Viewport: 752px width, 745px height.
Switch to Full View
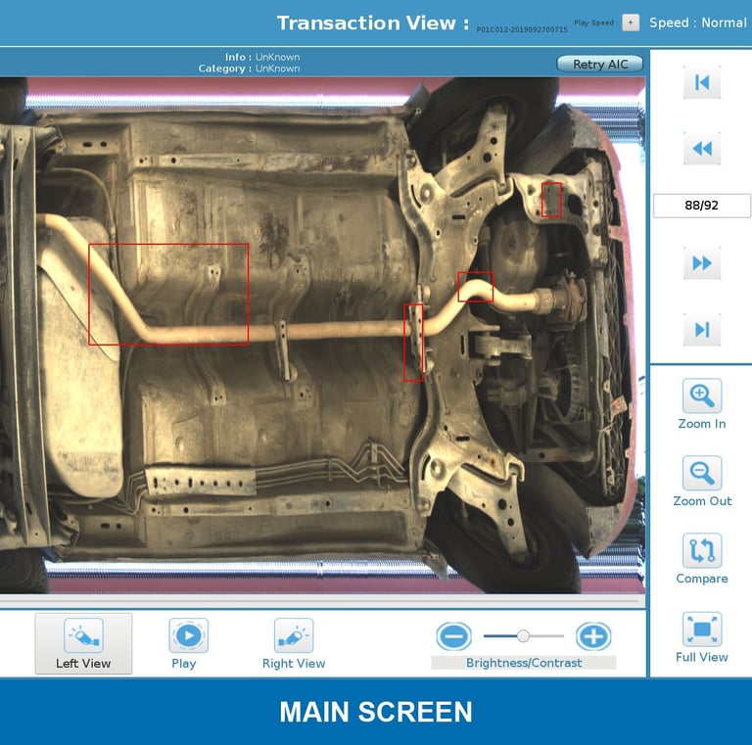[x=702, y=629]
